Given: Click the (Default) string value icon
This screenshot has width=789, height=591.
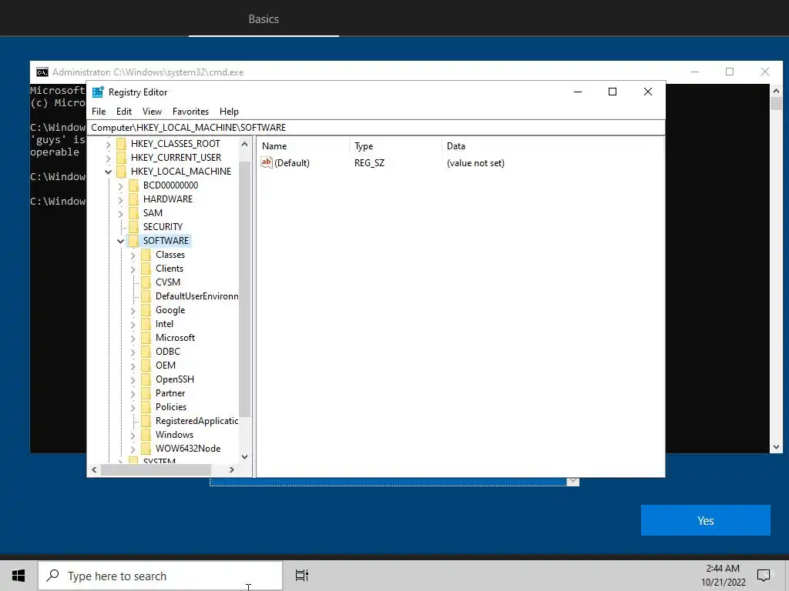Looking at the screenshot, I should click(266, 162).
